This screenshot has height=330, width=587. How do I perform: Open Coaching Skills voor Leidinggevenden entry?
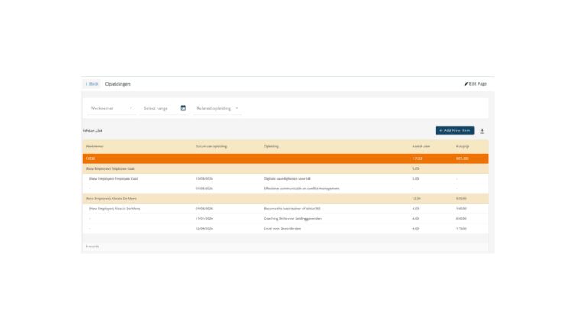(x=292, y=218)
